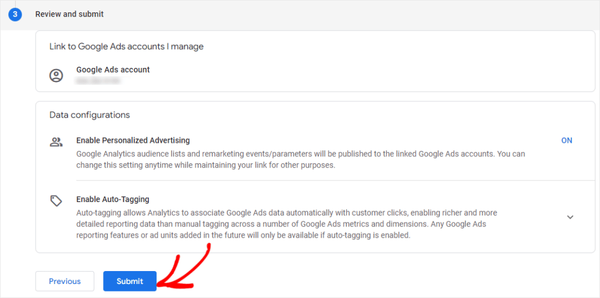Image resolution: width=600 pixels, height=298 pixels.
Task: Click the 'Enable Auto-Tagging' title
Action: (x=112, y=199)
